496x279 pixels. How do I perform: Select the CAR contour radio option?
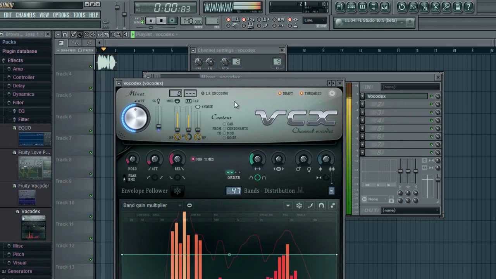coord(224,124)
